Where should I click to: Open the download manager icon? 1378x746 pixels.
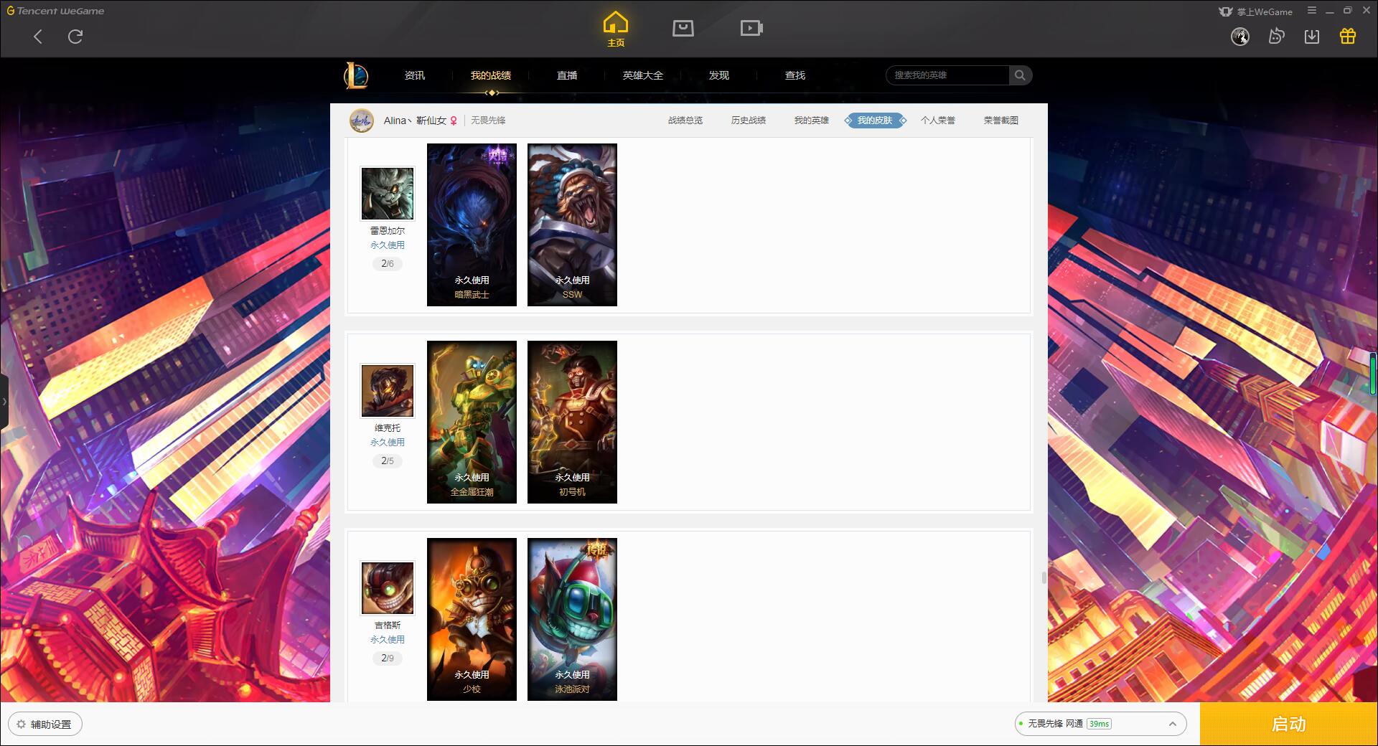1312,37
